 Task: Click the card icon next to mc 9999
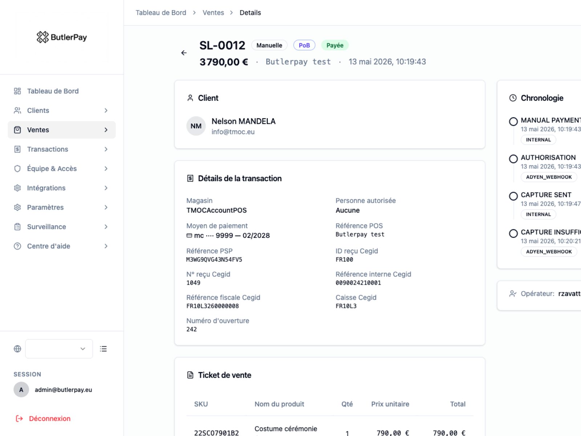tap(189, 235)
